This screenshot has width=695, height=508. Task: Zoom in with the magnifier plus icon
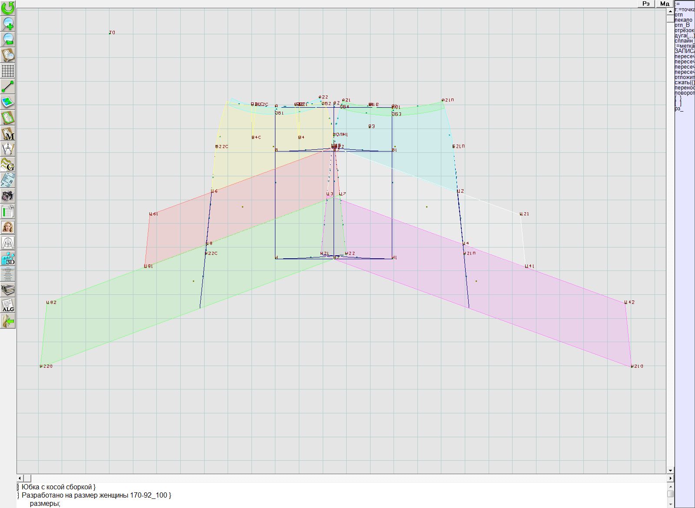8,23
